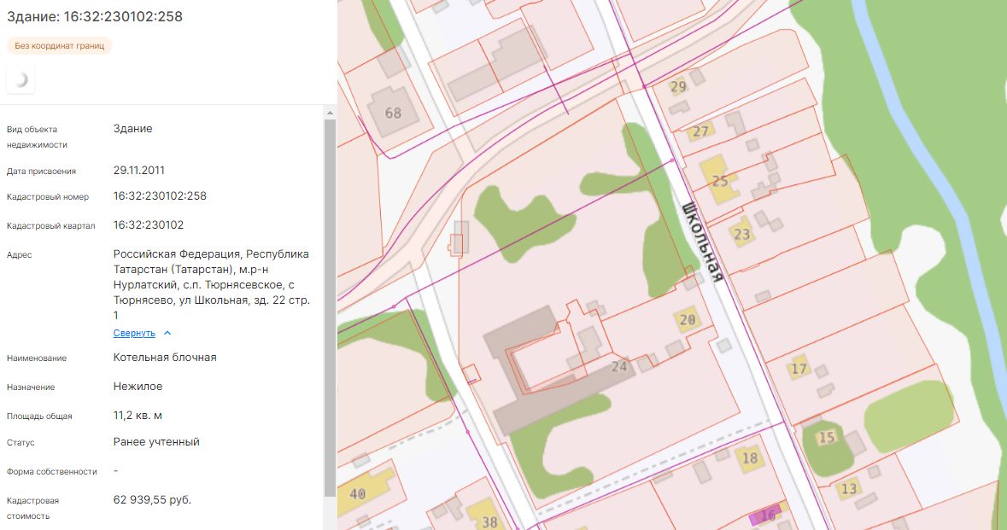
Task: Click house number 29 on the map
Action: 678,86
